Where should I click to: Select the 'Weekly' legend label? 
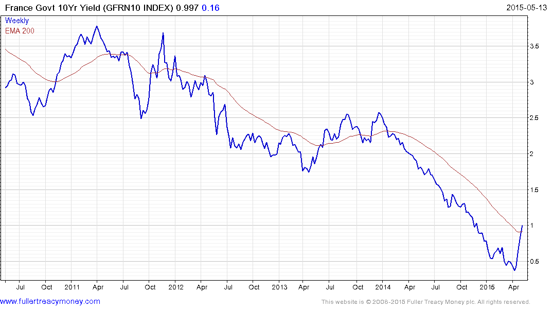17,21
